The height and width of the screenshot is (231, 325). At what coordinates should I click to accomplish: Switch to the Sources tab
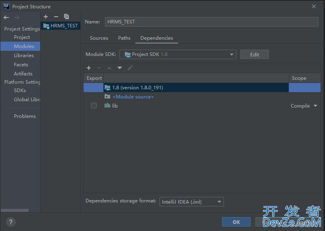tap(99, 38)
